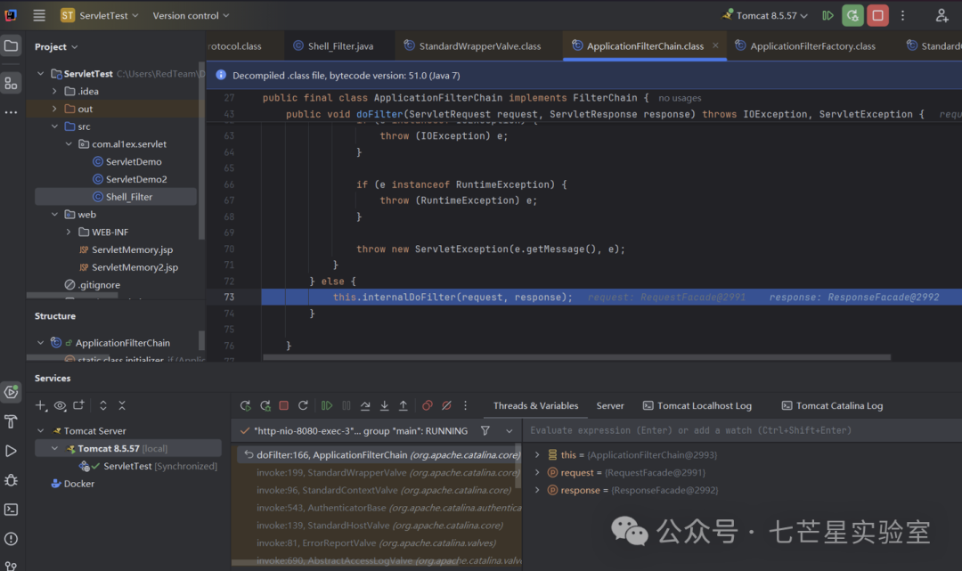Viewport: 962px width, 571px height.
Task: Open the ServletTest project dropdown
Action: [100, 15]
